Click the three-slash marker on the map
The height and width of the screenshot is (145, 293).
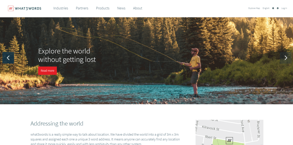[229, 140]
